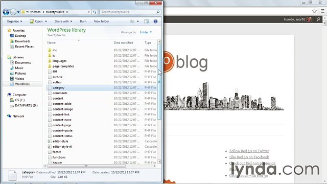Screen dimensions: 327x184
Task: Click the WordPress admin bar search icon
Action: pyautogui.click(x=318, y=19)
